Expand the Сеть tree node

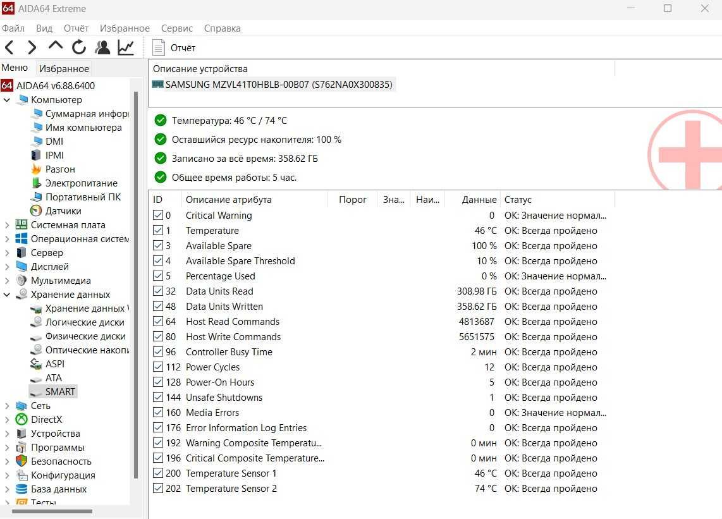point(7,406)
